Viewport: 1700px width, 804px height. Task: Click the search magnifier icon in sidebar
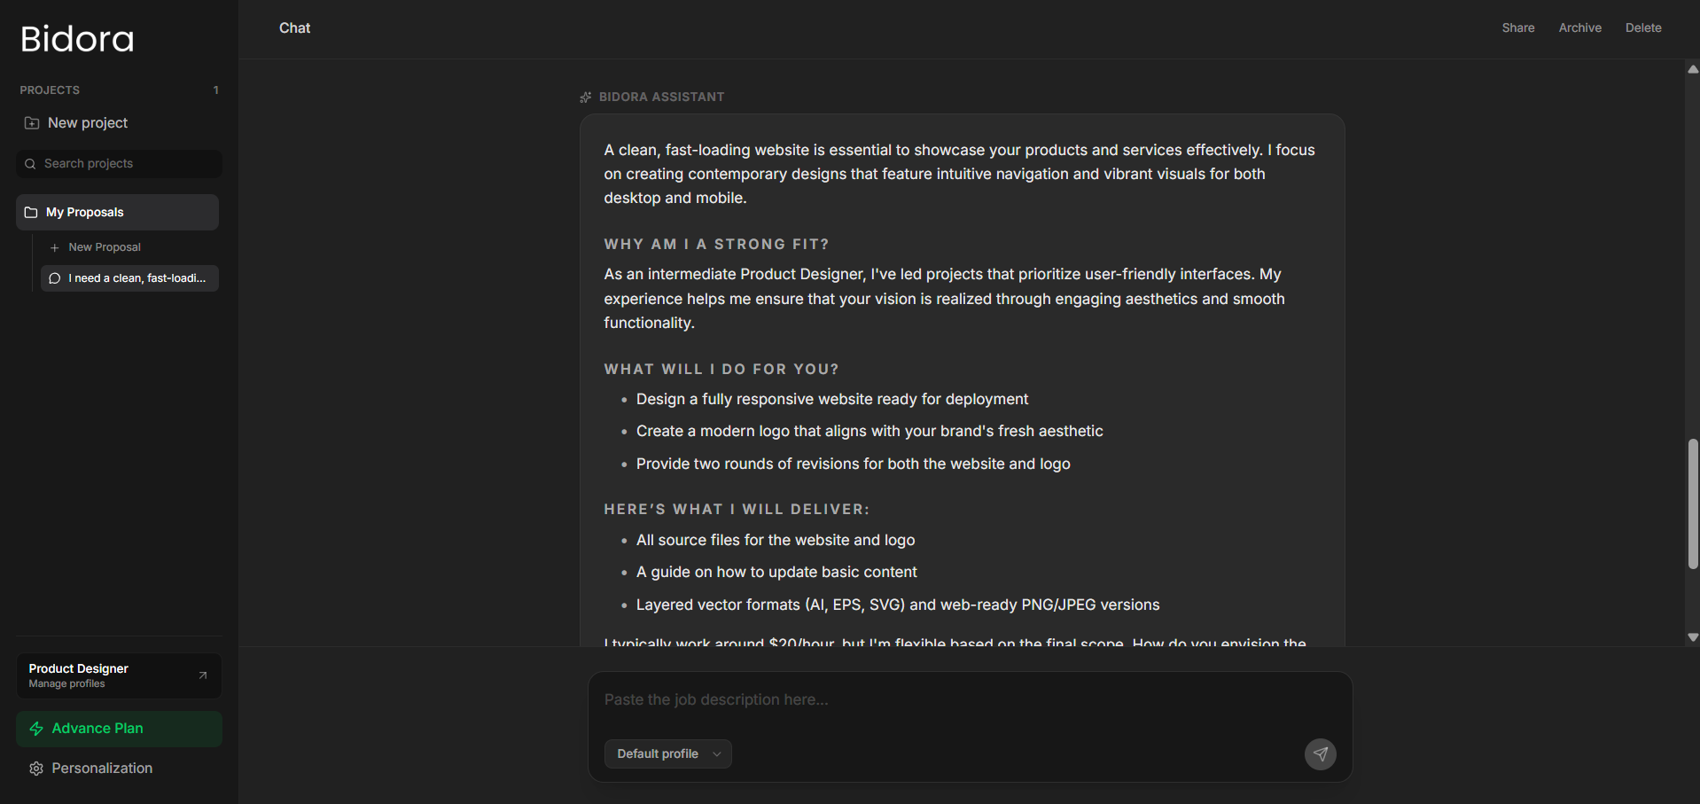(x=30, y=164)
